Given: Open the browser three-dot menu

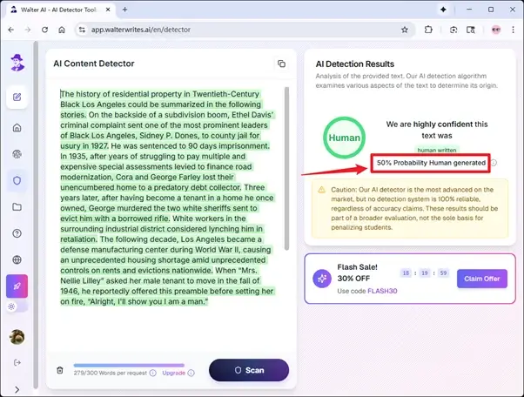Looking at the screenshot, I should click(513, 30).
